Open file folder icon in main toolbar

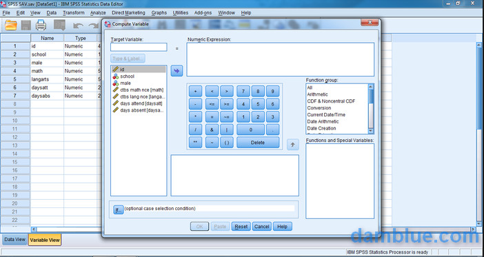[11, 25]
